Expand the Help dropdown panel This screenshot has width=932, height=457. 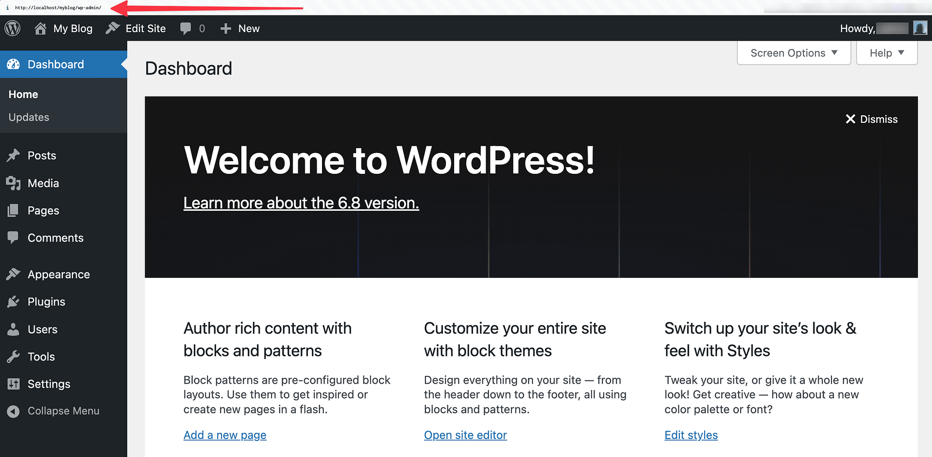click(x=886, y=52)
